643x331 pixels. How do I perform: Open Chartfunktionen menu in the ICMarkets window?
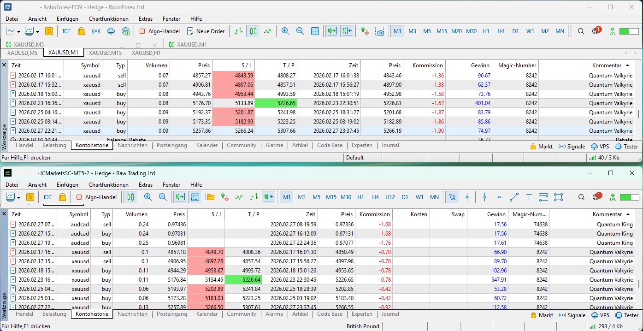pyautogui.click(x=108, y=185)
